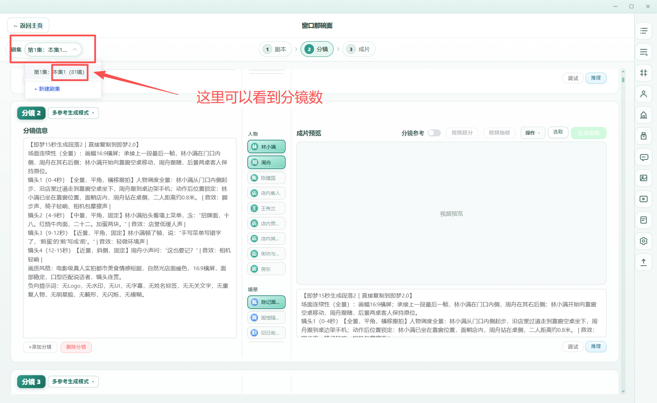Click the 选取 button
The width and height of the screenshot is (657, 403).
[x=558, y=132]
